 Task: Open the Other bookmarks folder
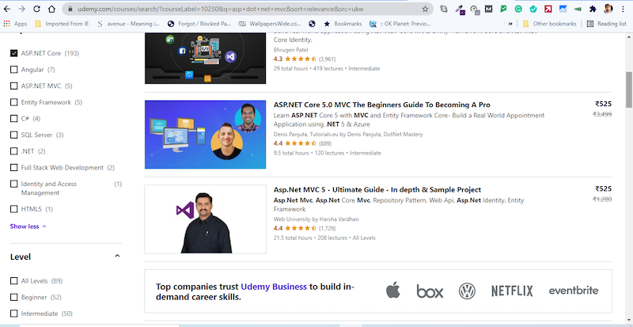point(549,24)
